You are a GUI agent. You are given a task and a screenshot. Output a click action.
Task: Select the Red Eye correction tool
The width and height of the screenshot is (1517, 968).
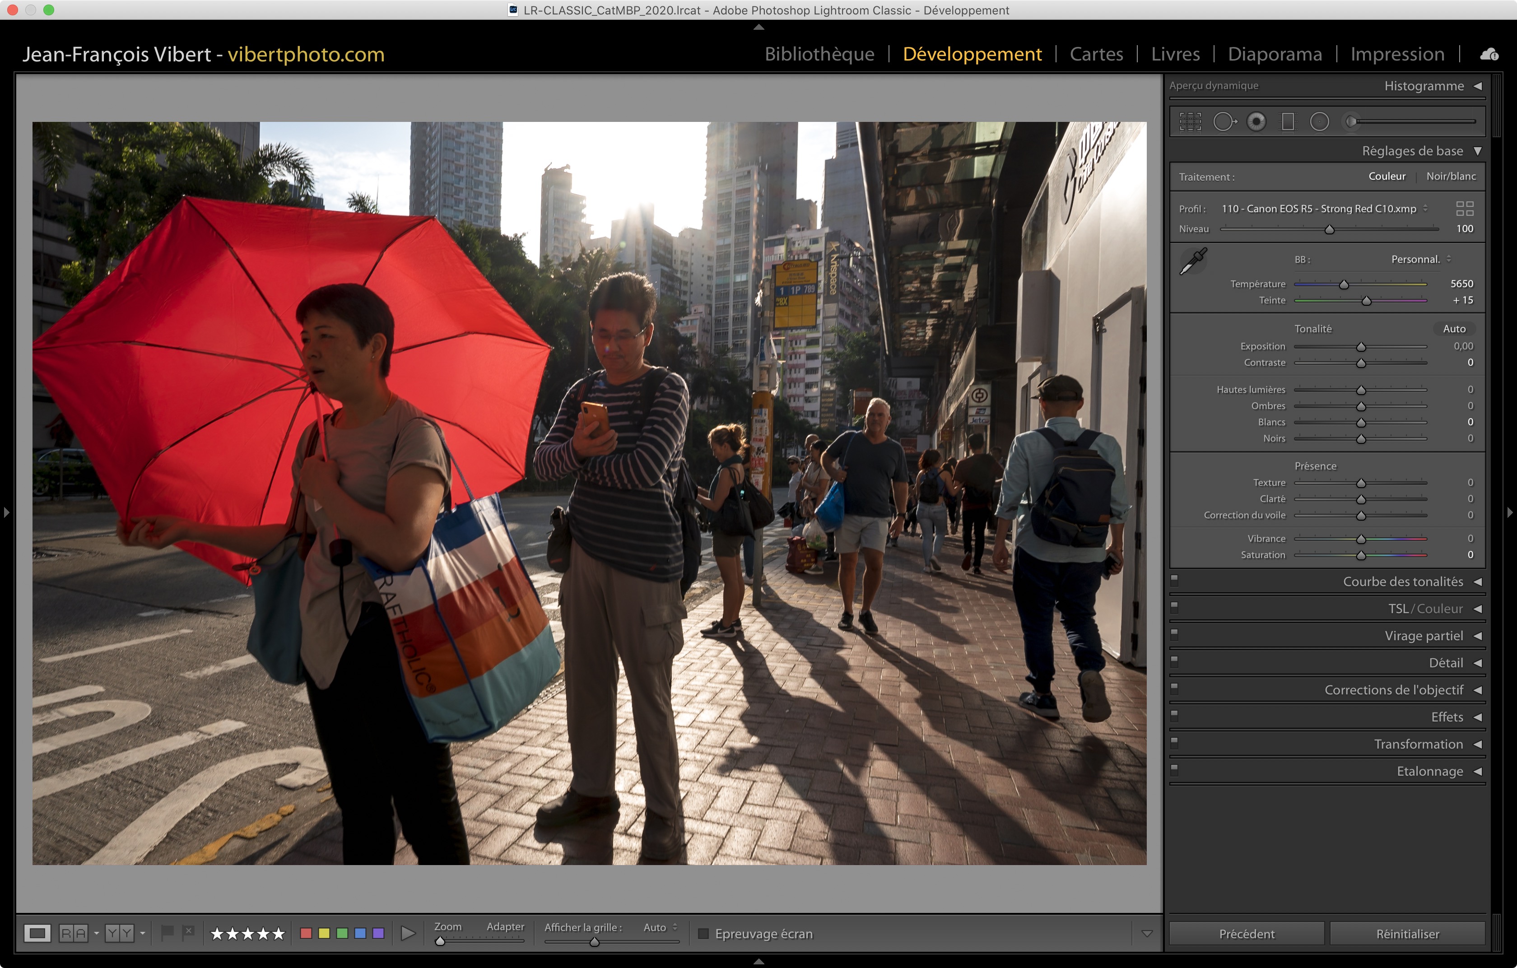1256,121
